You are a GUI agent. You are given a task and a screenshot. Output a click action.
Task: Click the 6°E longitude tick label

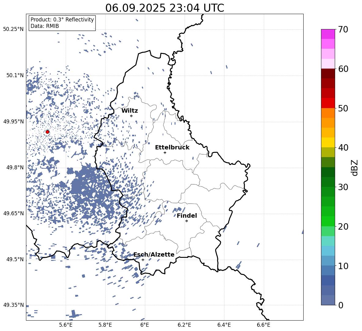[x=145, y=325]
